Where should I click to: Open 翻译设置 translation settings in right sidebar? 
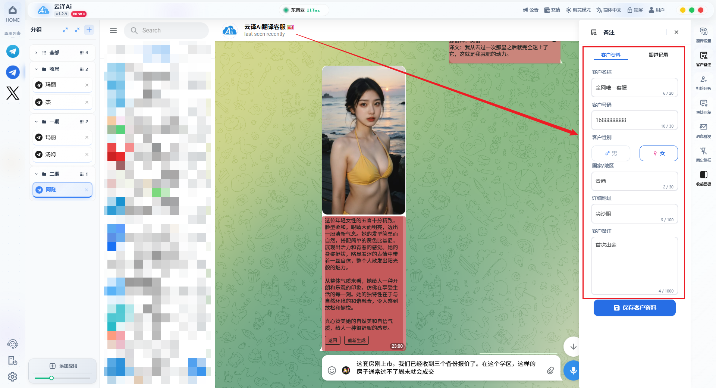coord(703,35)
